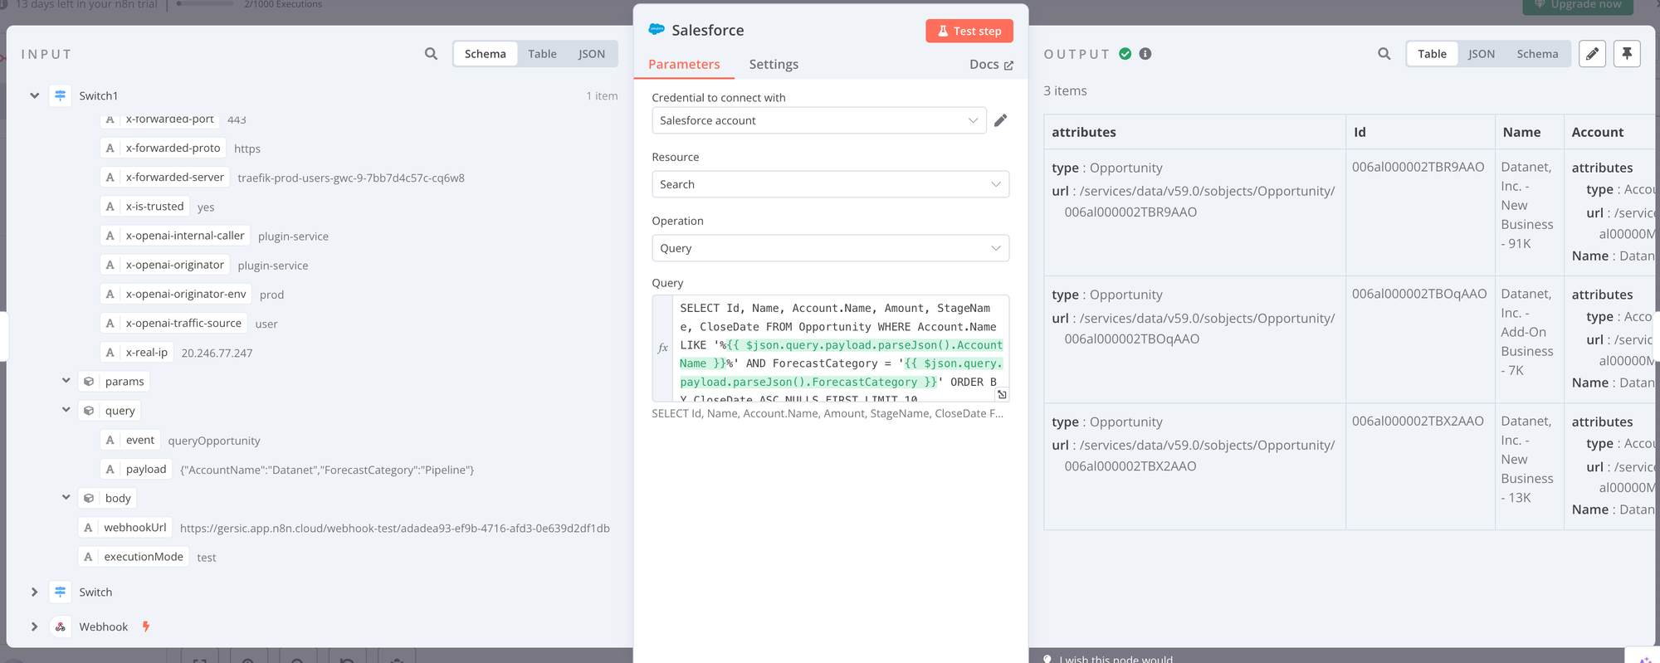Select the x-is-trusted header field

[145, 206]
